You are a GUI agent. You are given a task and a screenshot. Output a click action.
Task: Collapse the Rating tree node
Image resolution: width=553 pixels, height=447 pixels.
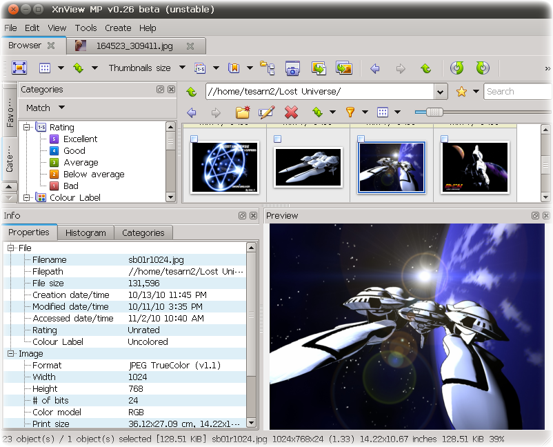[28, 127]
